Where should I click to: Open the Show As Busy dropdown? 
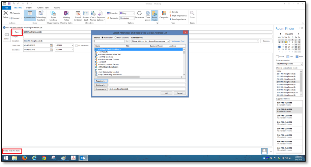pyautogui.click(x=133, y=13)
